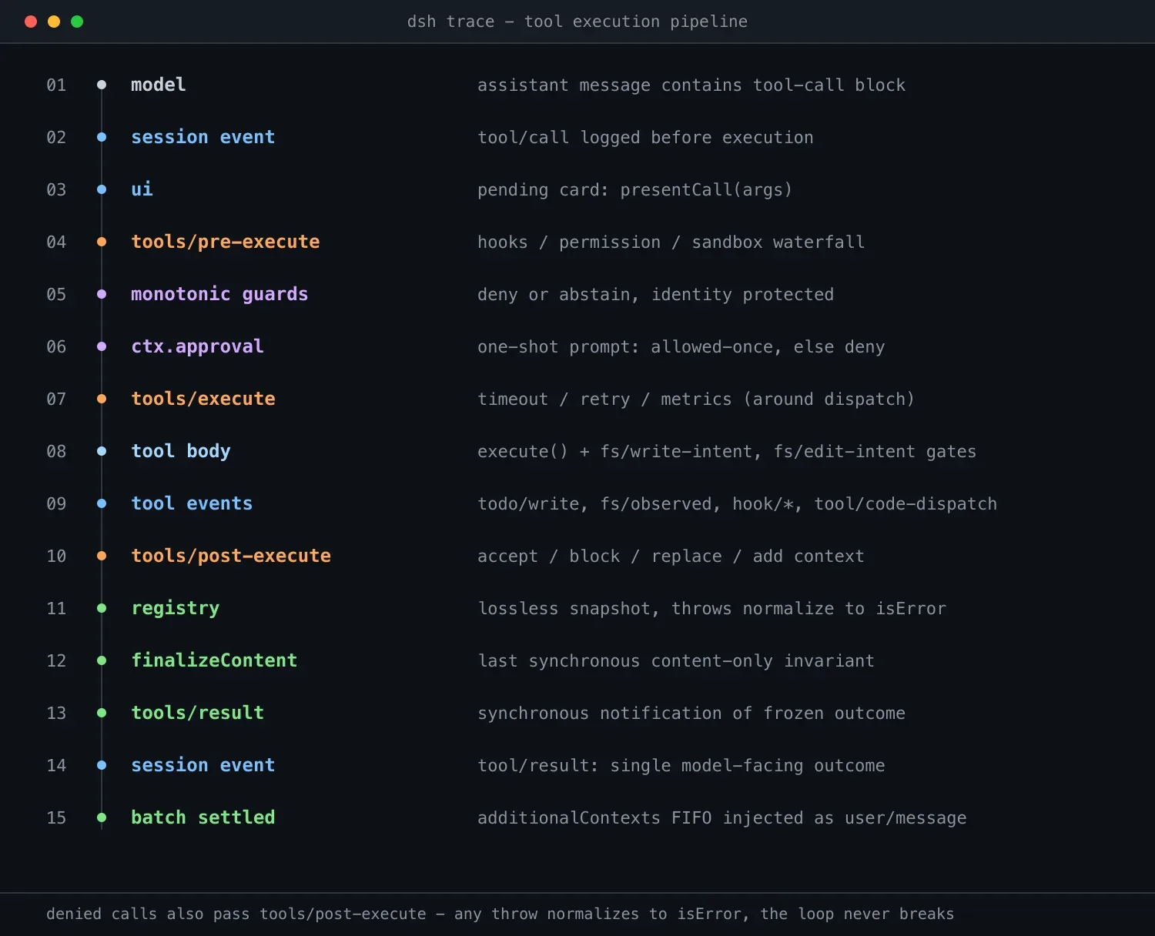
Task: Click the purple dot next to ctx.approval
Action: pyautogui.click(x=102, y=346)
